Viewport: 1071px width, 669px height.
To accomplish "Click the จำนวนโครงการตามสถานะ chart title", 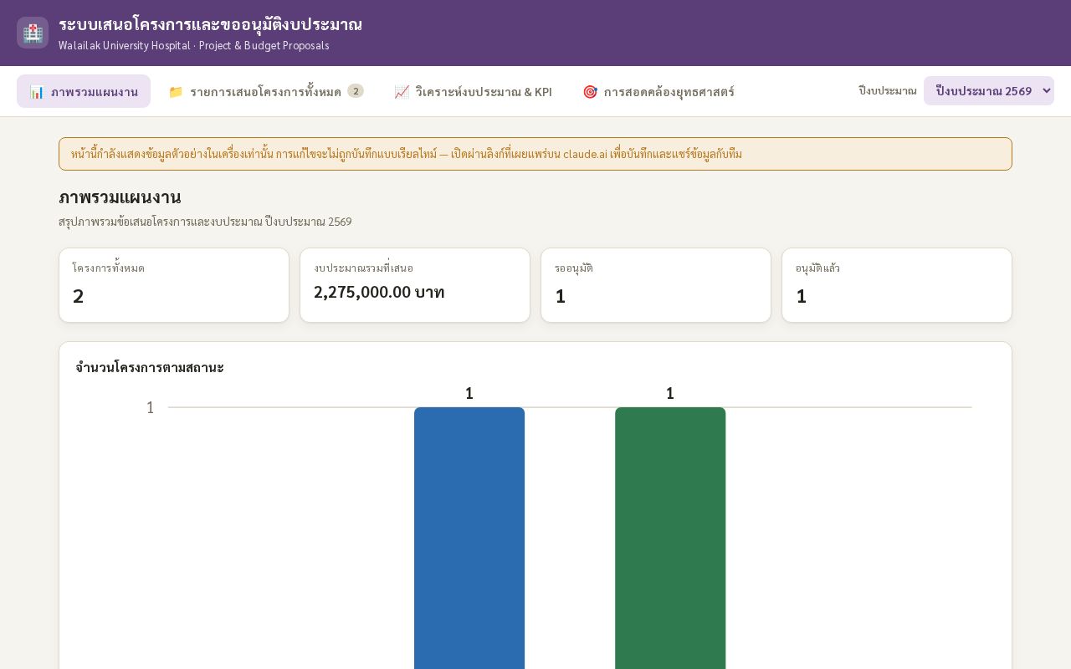I will (x=150, y=367).
